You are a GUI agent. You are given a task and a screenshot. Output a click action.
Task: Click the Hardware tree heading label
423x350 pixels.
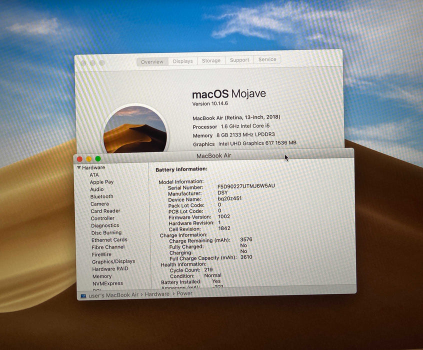click(93, 167)
